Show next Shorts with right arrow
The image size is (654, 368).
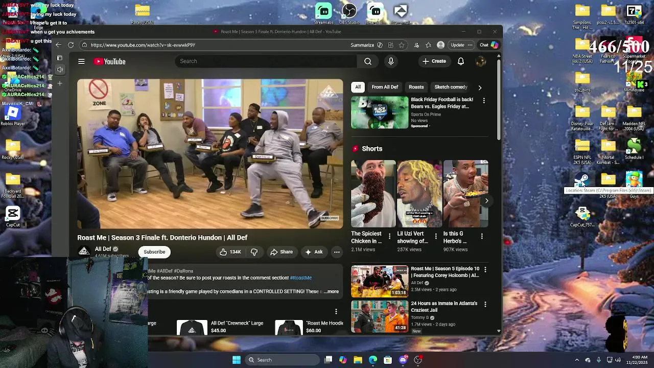point(486,201)
